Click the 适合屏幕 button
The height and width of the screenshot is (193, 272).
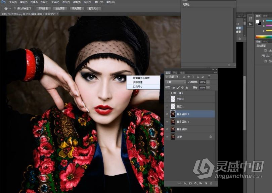60,8
